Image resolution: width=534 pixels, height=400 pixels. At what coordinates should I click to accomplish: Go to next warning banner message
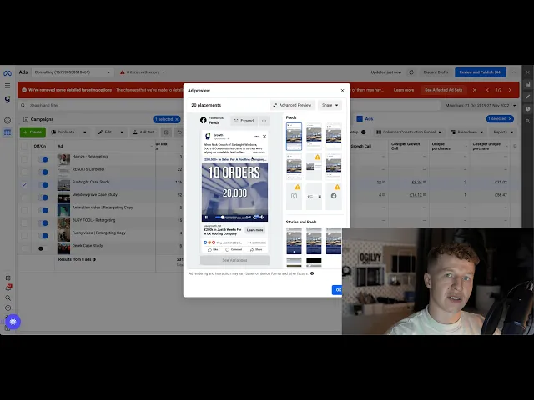tap(510, 90)
